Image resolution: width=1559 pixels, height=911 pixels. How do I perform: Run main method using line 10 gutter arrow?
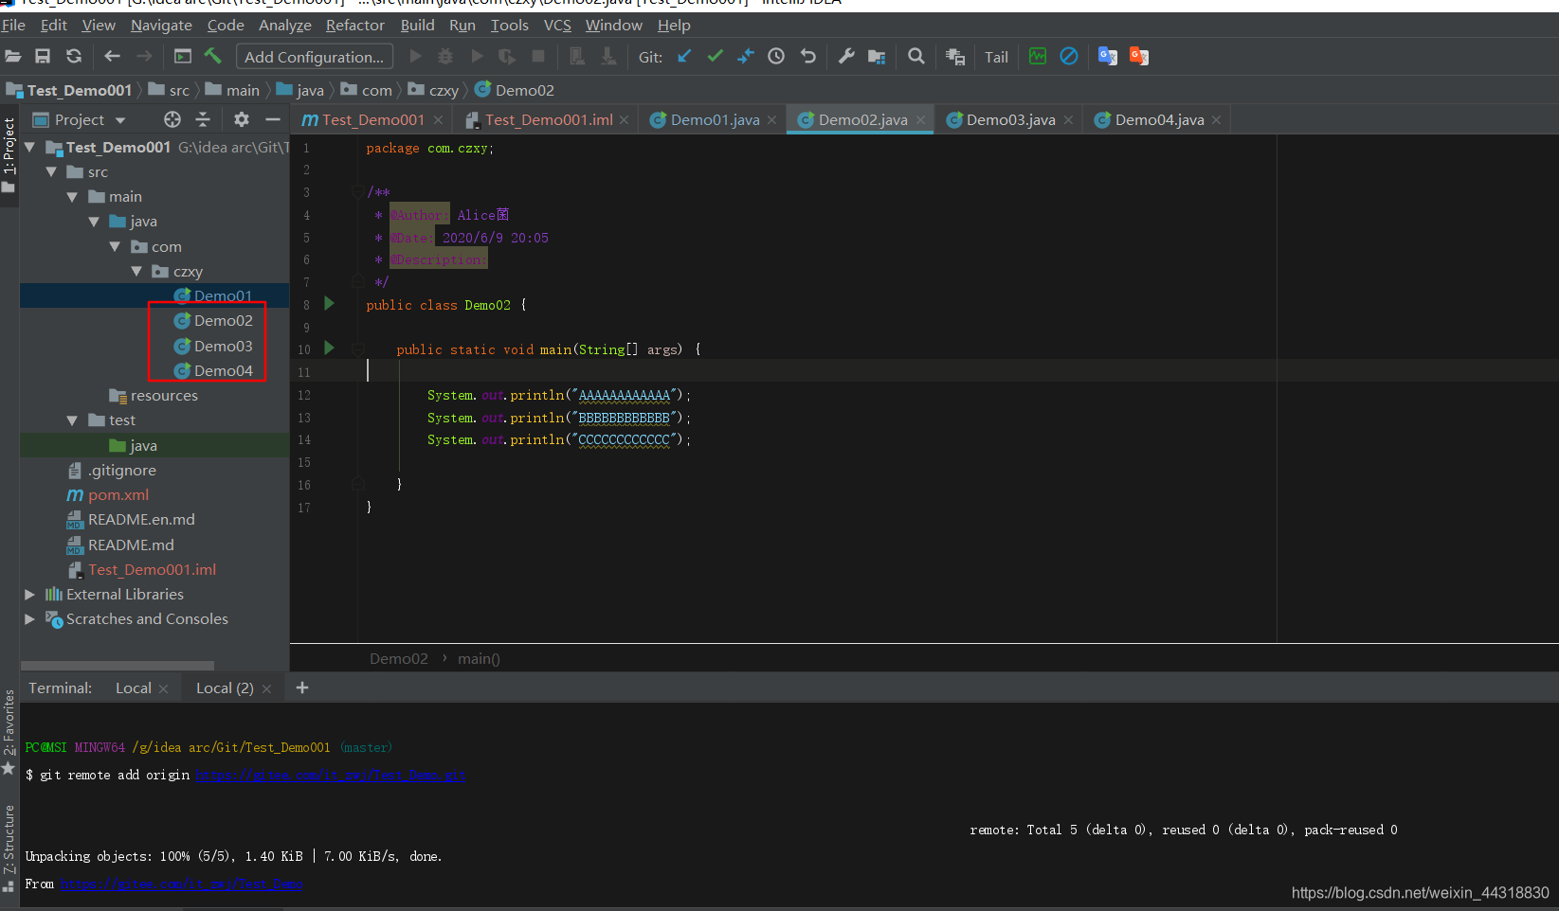click(329, 348)
